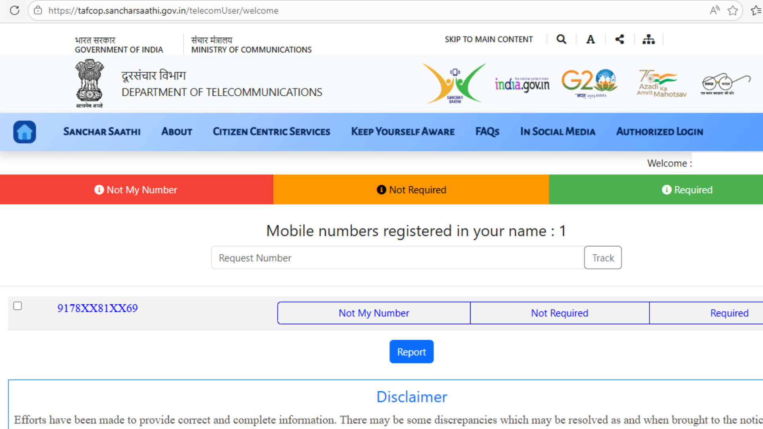The width and height of the screenshot is (763, 429).
Task: Click the share icon in the header
Action: pos(620,39)
